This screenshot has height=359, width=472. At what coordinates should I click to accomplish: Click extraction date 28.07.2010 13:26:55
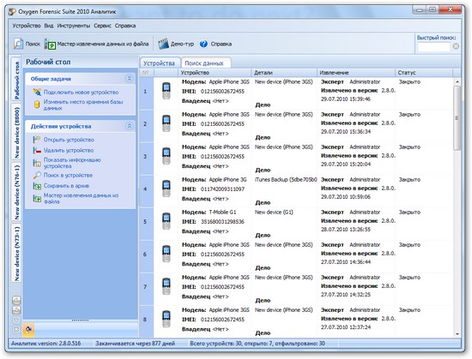346,230
